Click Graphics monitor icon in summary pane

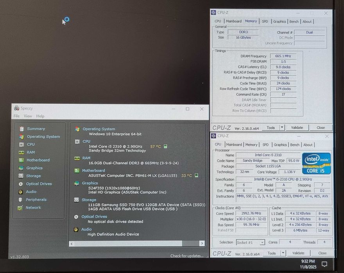tap(77, 183)
